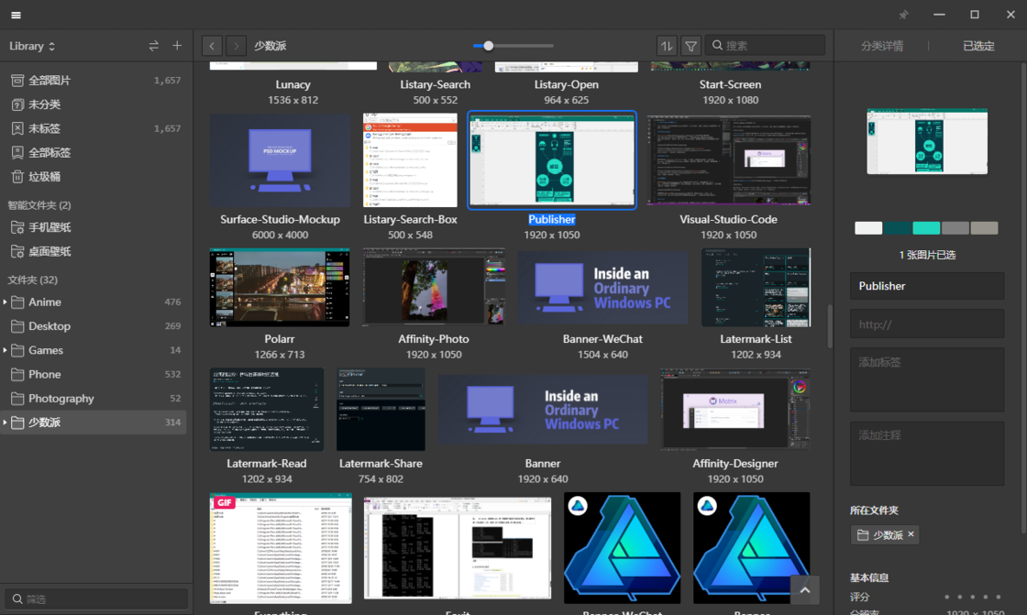1027x615 pixels.
Task: Click the http:// URL field
Action: (927, 324)
